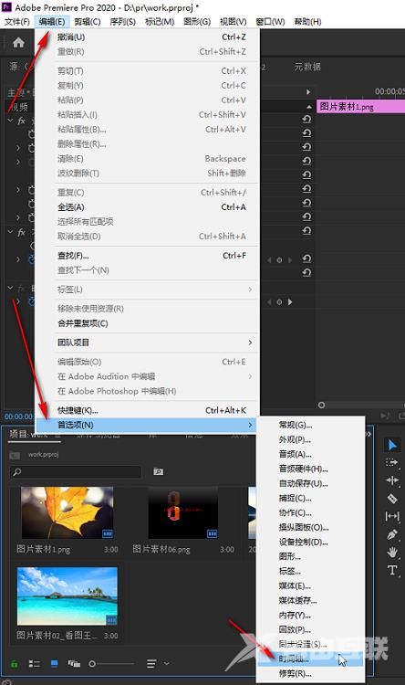Select the Slip tool
Screen dimensions: 405x685
pos(392,516)
